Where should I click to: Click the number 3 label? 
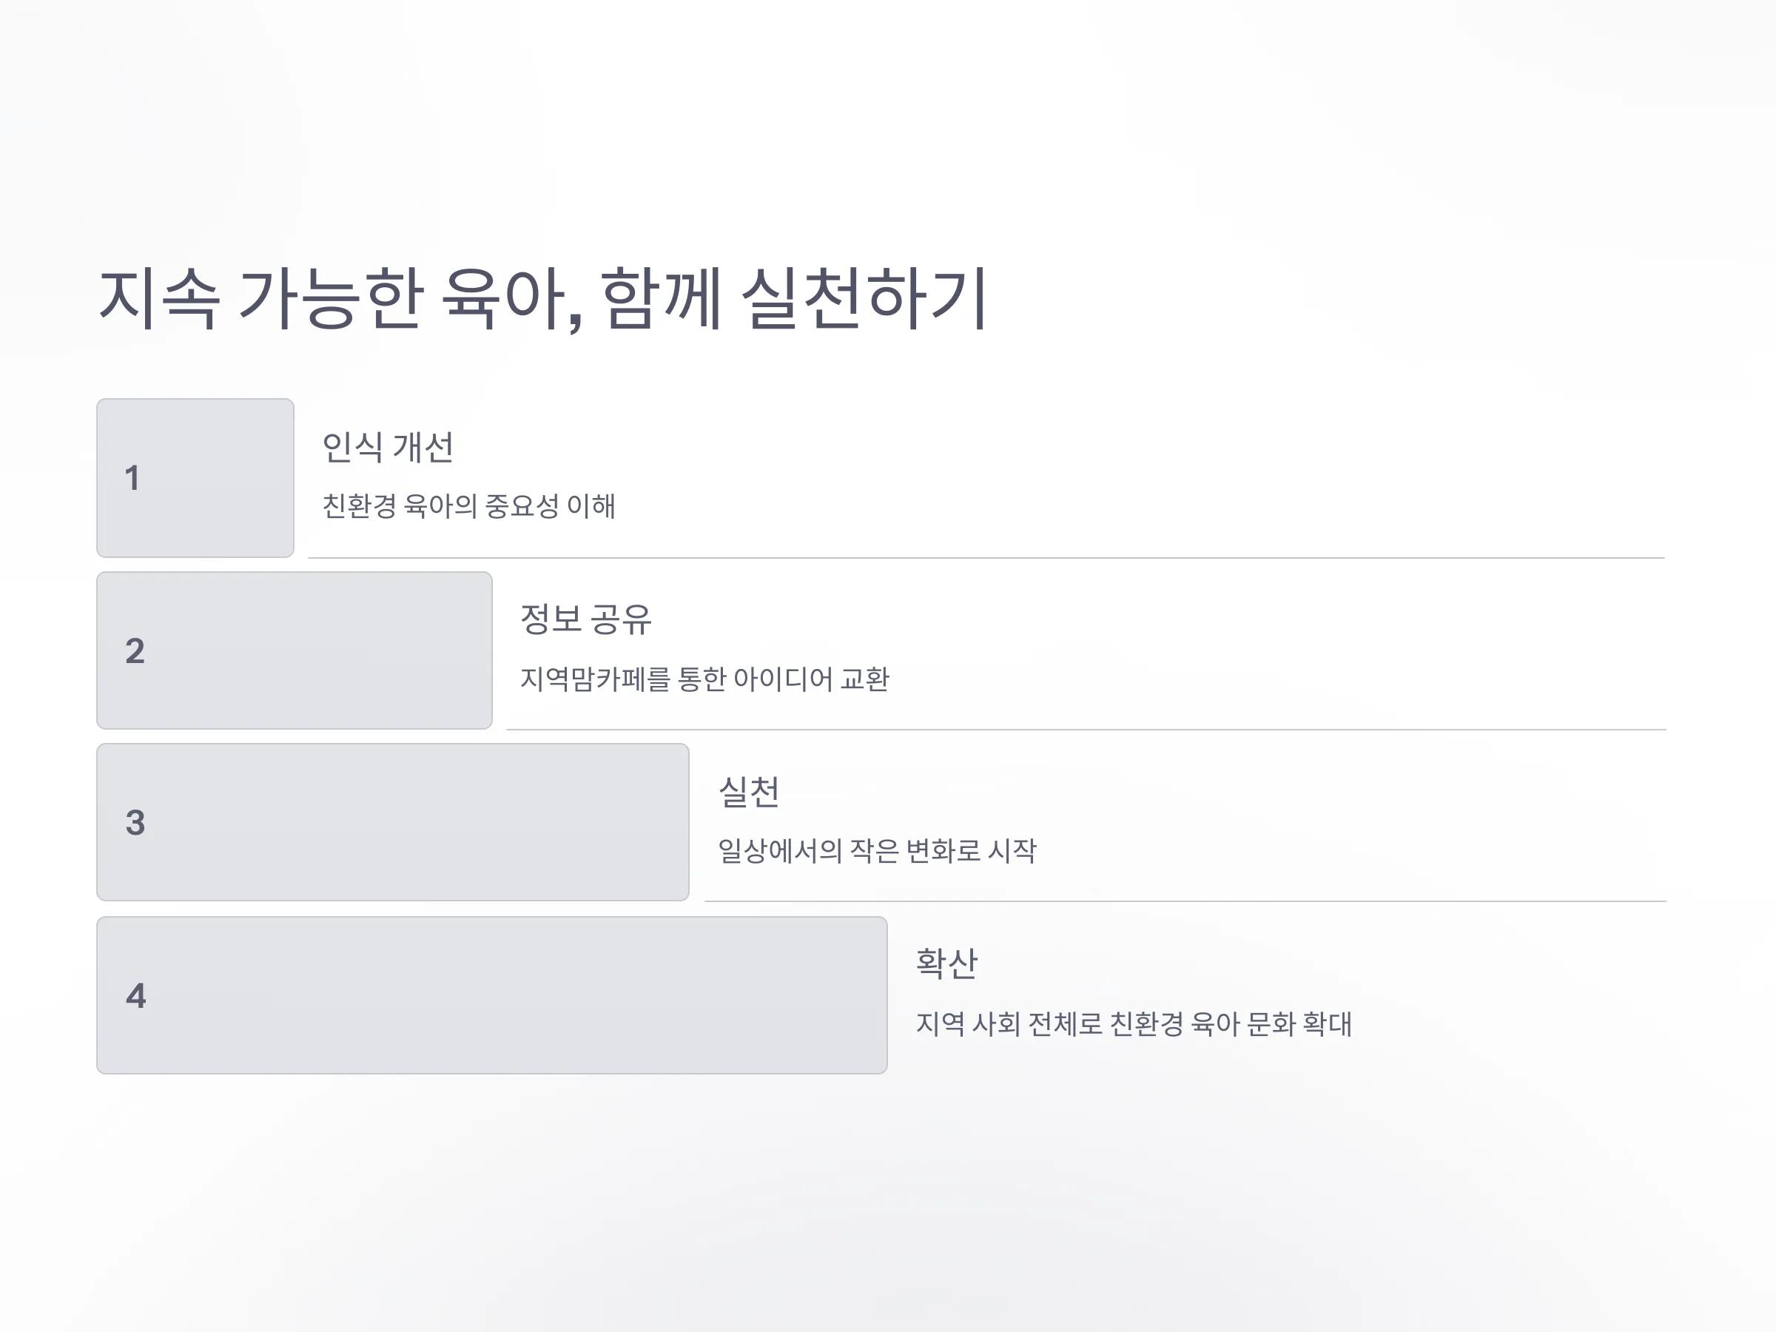click(x=135, y=823)
